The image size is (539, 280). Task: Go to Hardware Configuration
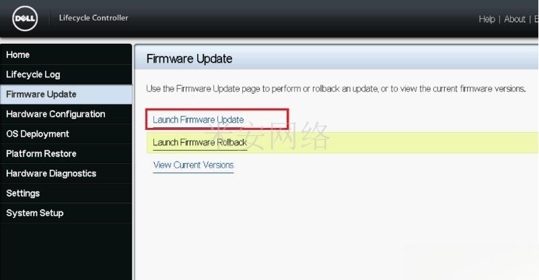pos(66,114)
